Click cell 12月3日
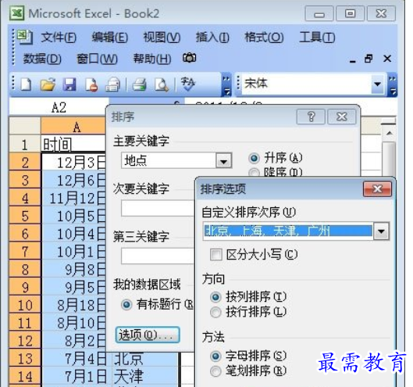413x387 pixels. [x=73, y=162]
